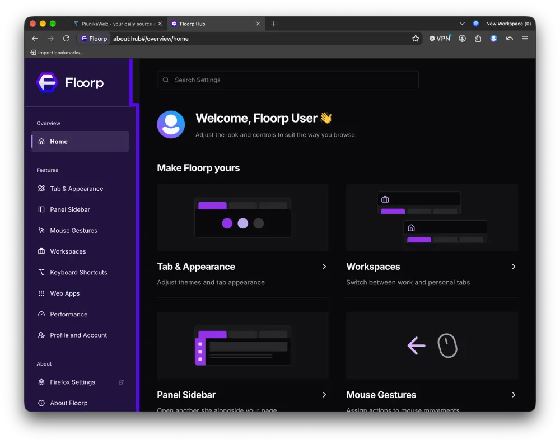The width and height of the screenshot is (560, 444).
Task: Open About Floorp
Action: pos(80,403)
